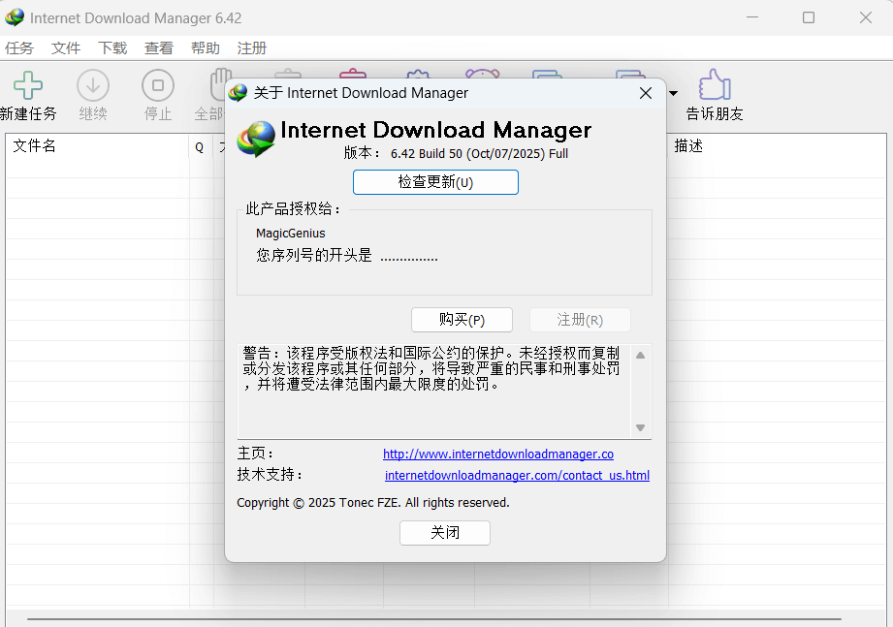The width and height of the screenshot is (893, 627).
Task: Click the 告诉朋友 (Tell a Friend) icon
Action: [x=714, y=86]
